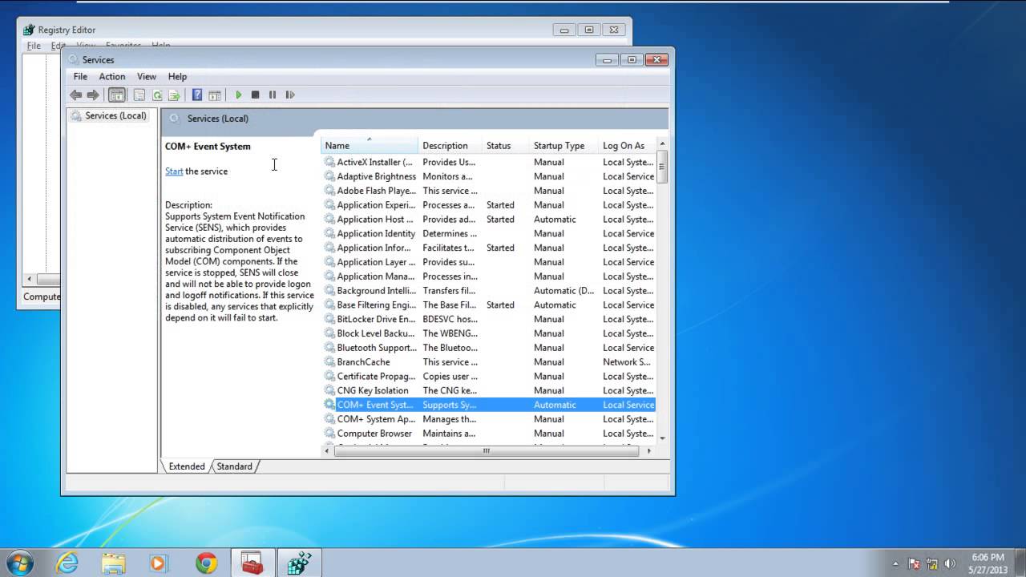Launch Google Chrome from taskbar
The width and height of the screenshot is (1026, 577).
pos(206,563)
